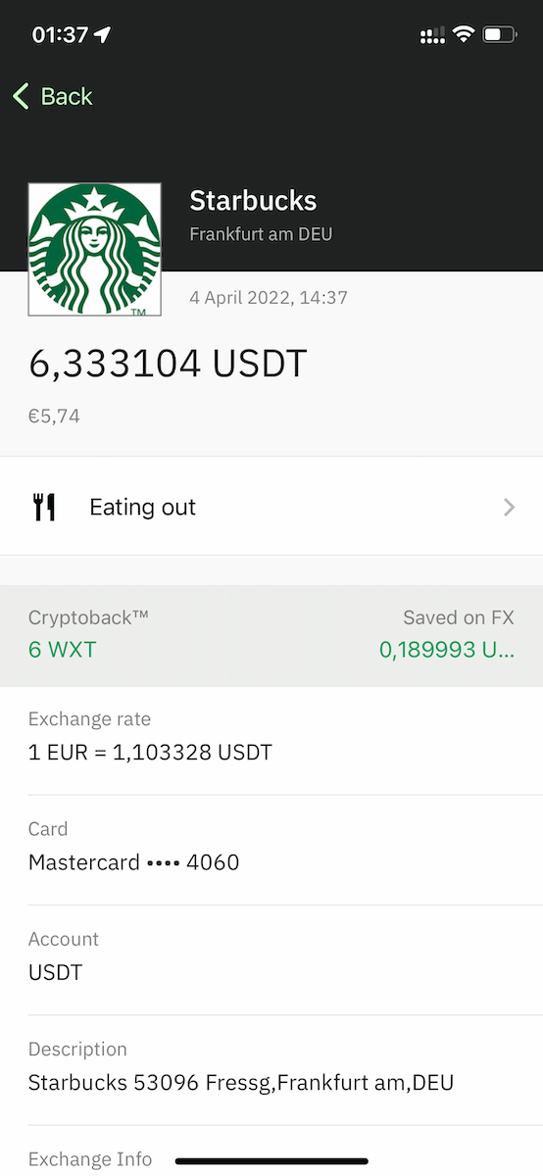Image resolution: width=543 pixels, height=1176 pixels.
Task: Tap the Wi-Fi status icon
Action: point(463,35)
